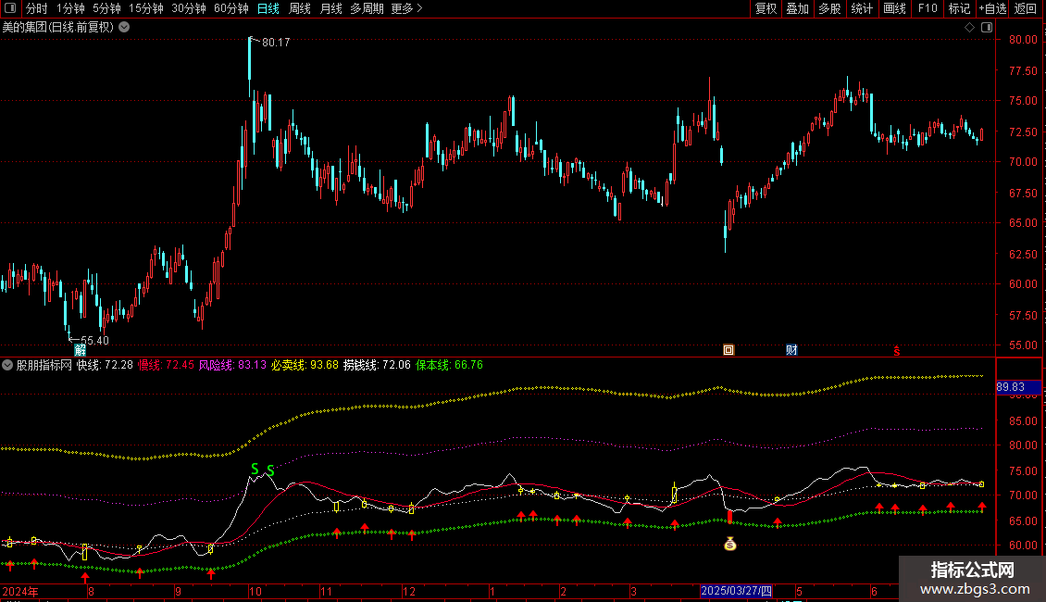This screenshot has width=1046, height=602.
Task: Click the 股朋指标网 indicator name
Action: [x=44, y=365]
